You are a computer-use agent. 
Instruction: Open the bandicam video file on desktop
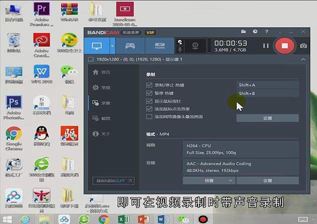pos(125,14)
